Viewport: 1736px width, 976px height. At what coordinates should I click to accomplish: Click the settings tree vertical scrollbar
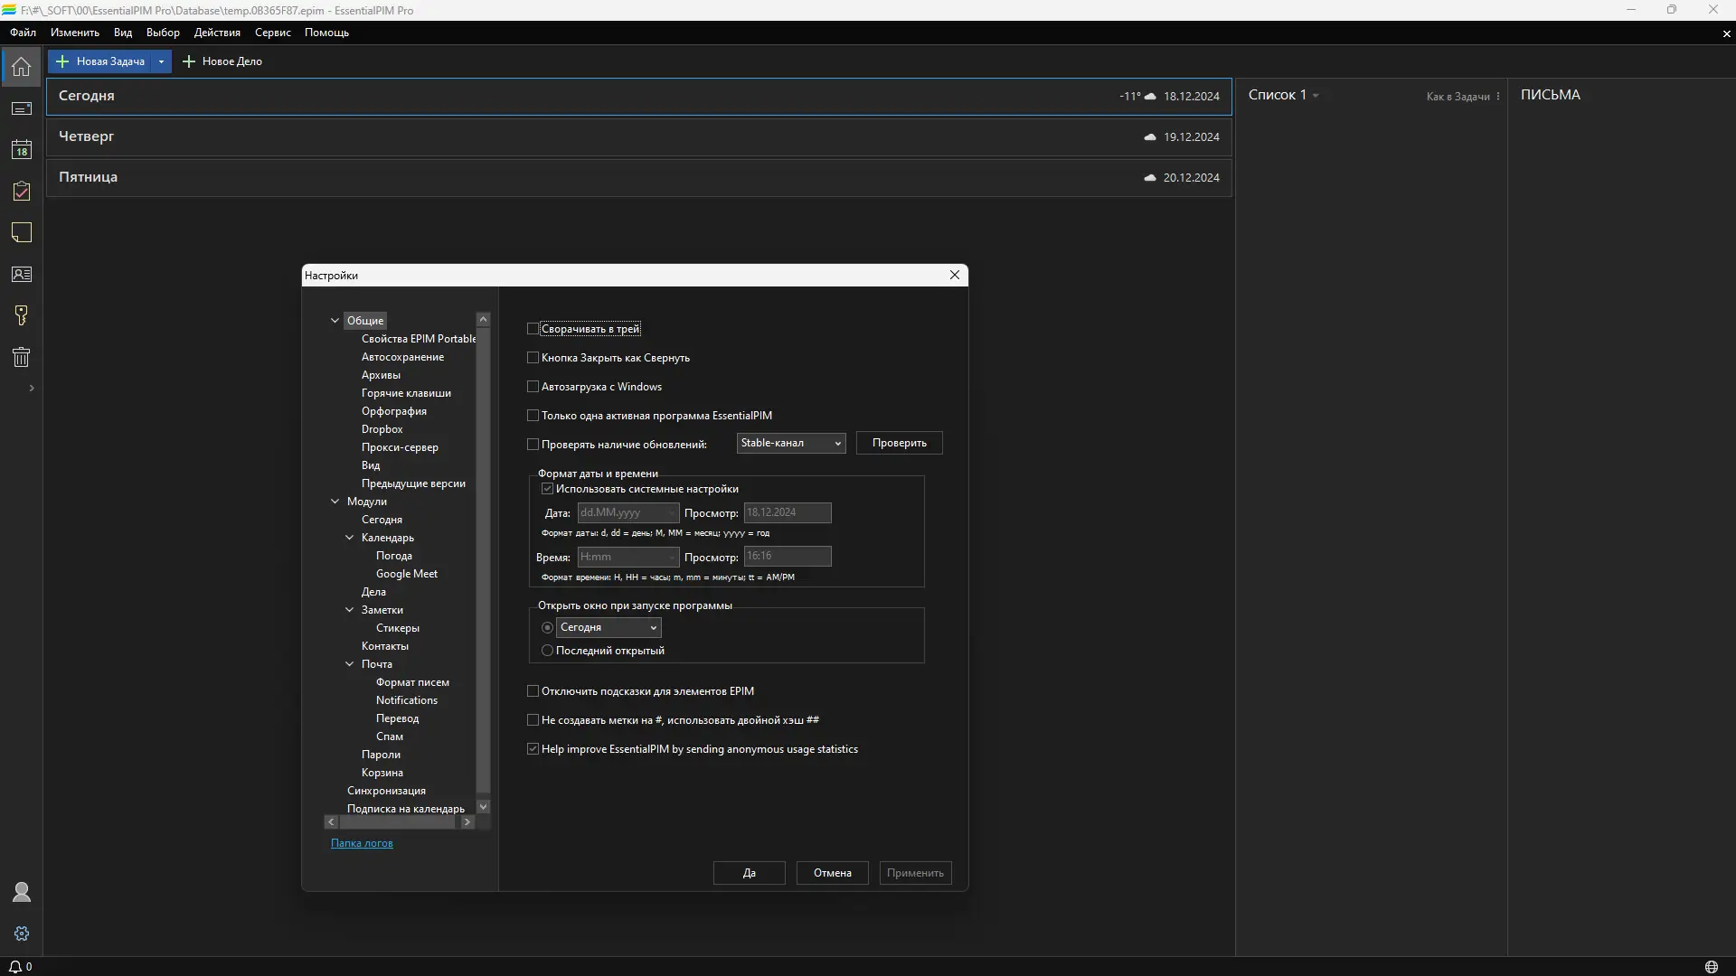(x=483, y=560)
